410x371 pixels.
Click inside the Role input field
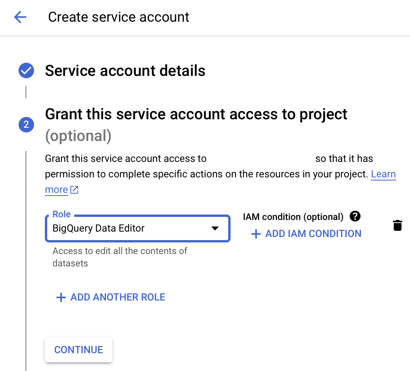(x=116, y=229)
